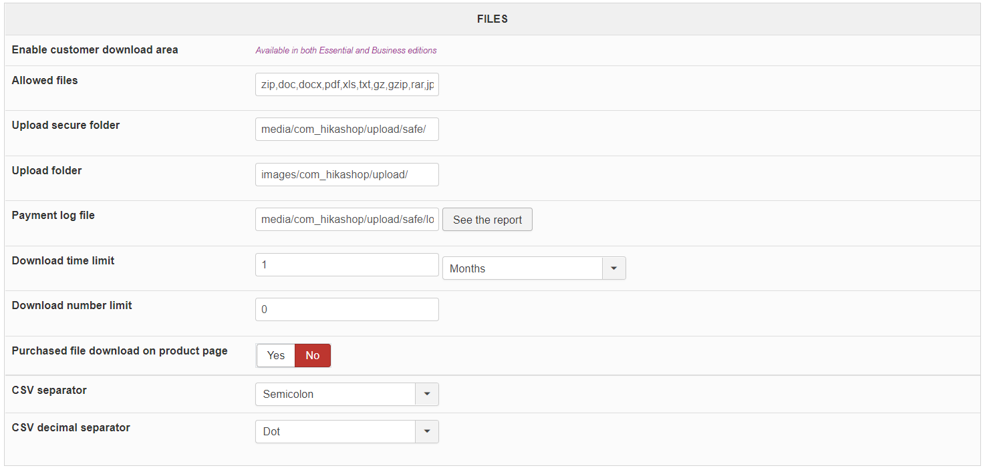Select Yes for purchased file download

pos(276,355)
